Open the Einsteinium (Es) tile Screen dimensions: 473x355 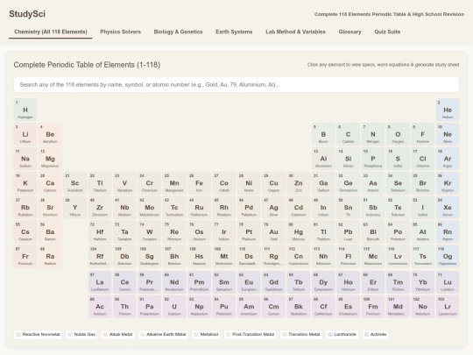pos(348,307)
